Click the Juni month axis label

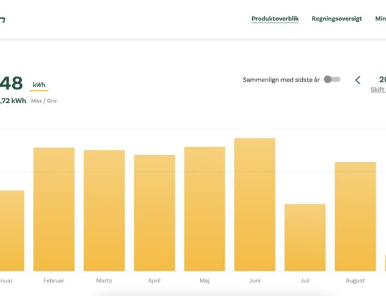point(255,281)
